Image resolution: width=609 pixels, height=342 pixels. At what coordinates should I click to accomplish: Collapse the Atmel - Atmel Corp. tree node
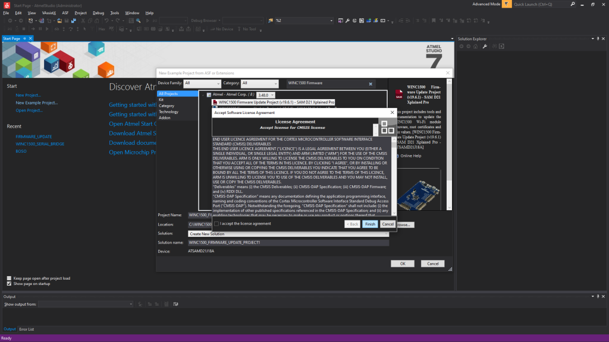(203, 95)
